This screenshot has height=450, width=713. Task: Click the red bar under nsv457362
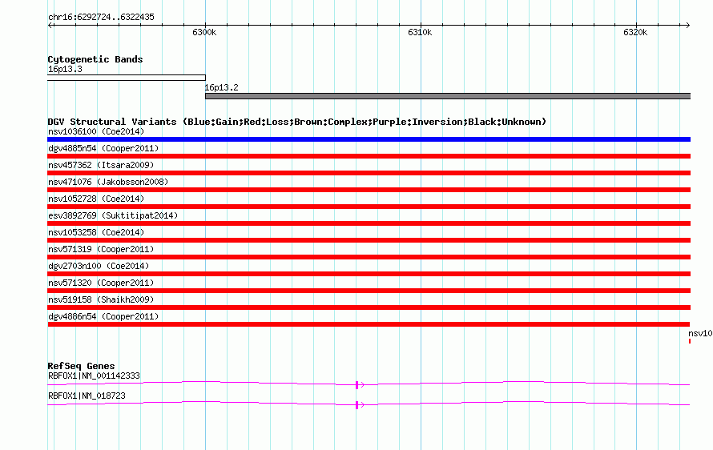[x=369, y=173]
